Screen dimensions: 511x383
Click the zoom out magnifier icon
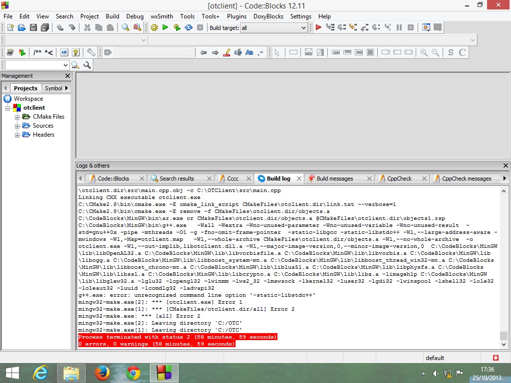tap(435, 52)
